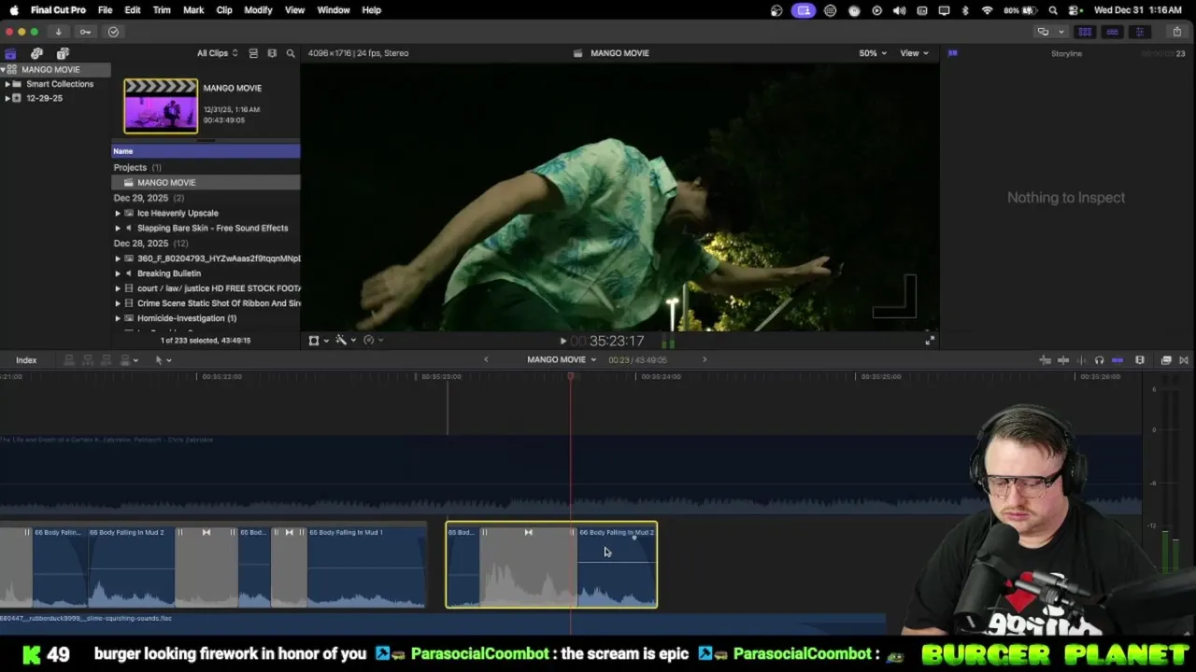Expand the Breaking Bulletin clip
Screen dimensions: 1196x672
pyautogui.click(x=118, y=273)
